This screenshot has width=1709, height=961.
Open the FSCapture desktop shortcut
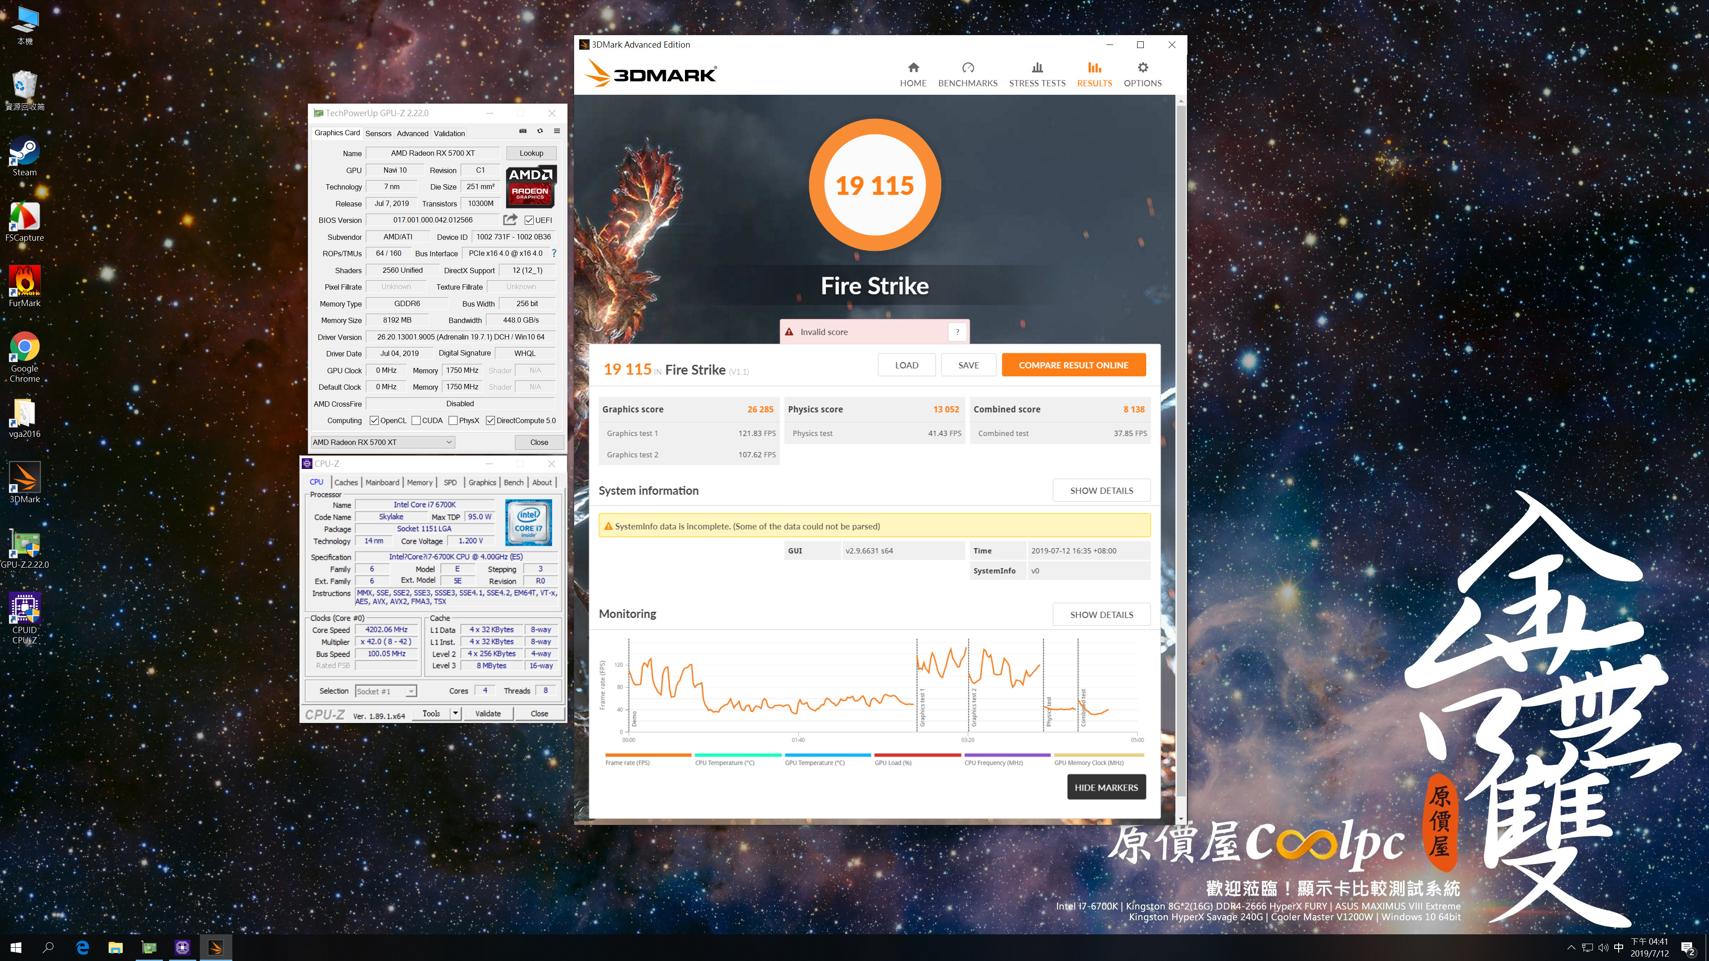(24, 222)
